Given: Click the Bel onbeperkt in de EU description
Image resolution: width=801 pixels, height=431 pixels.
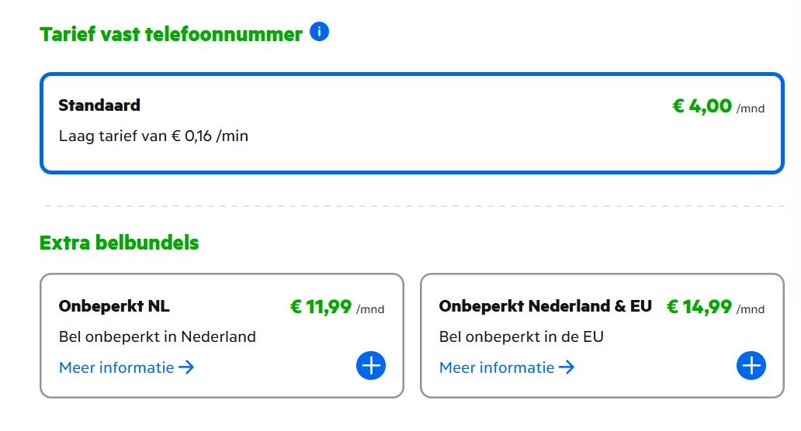Looking at the screenshot, I should 522,336.
